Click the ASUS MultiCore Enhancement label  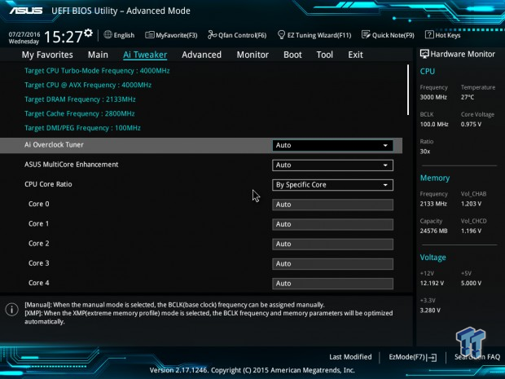[x=72, y=165]
